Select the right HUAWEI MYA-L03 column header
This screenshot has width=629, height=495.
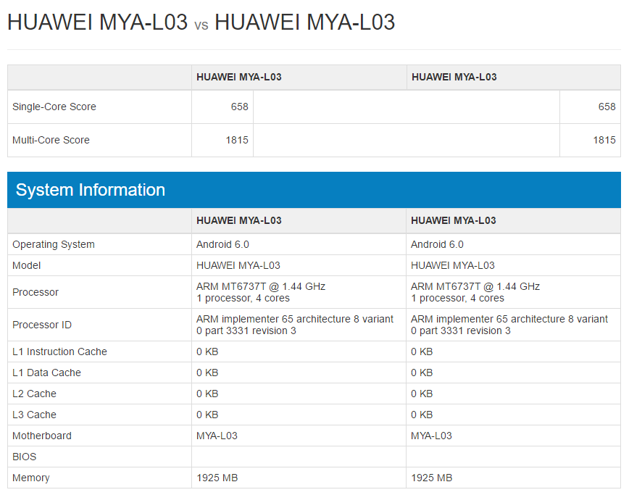pyautogui.click(x=453, y=77)
